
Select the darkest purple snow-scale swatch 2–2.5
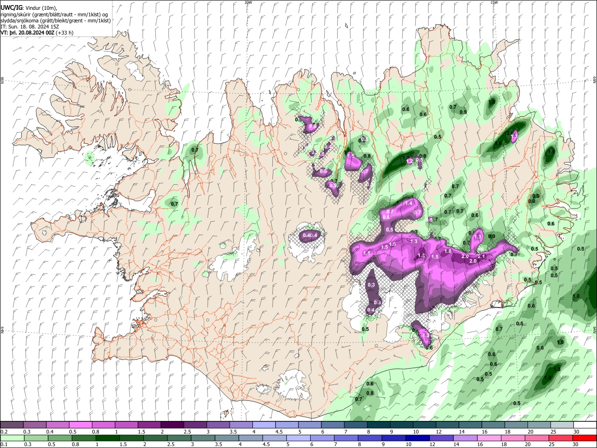(x=172, y=425)
